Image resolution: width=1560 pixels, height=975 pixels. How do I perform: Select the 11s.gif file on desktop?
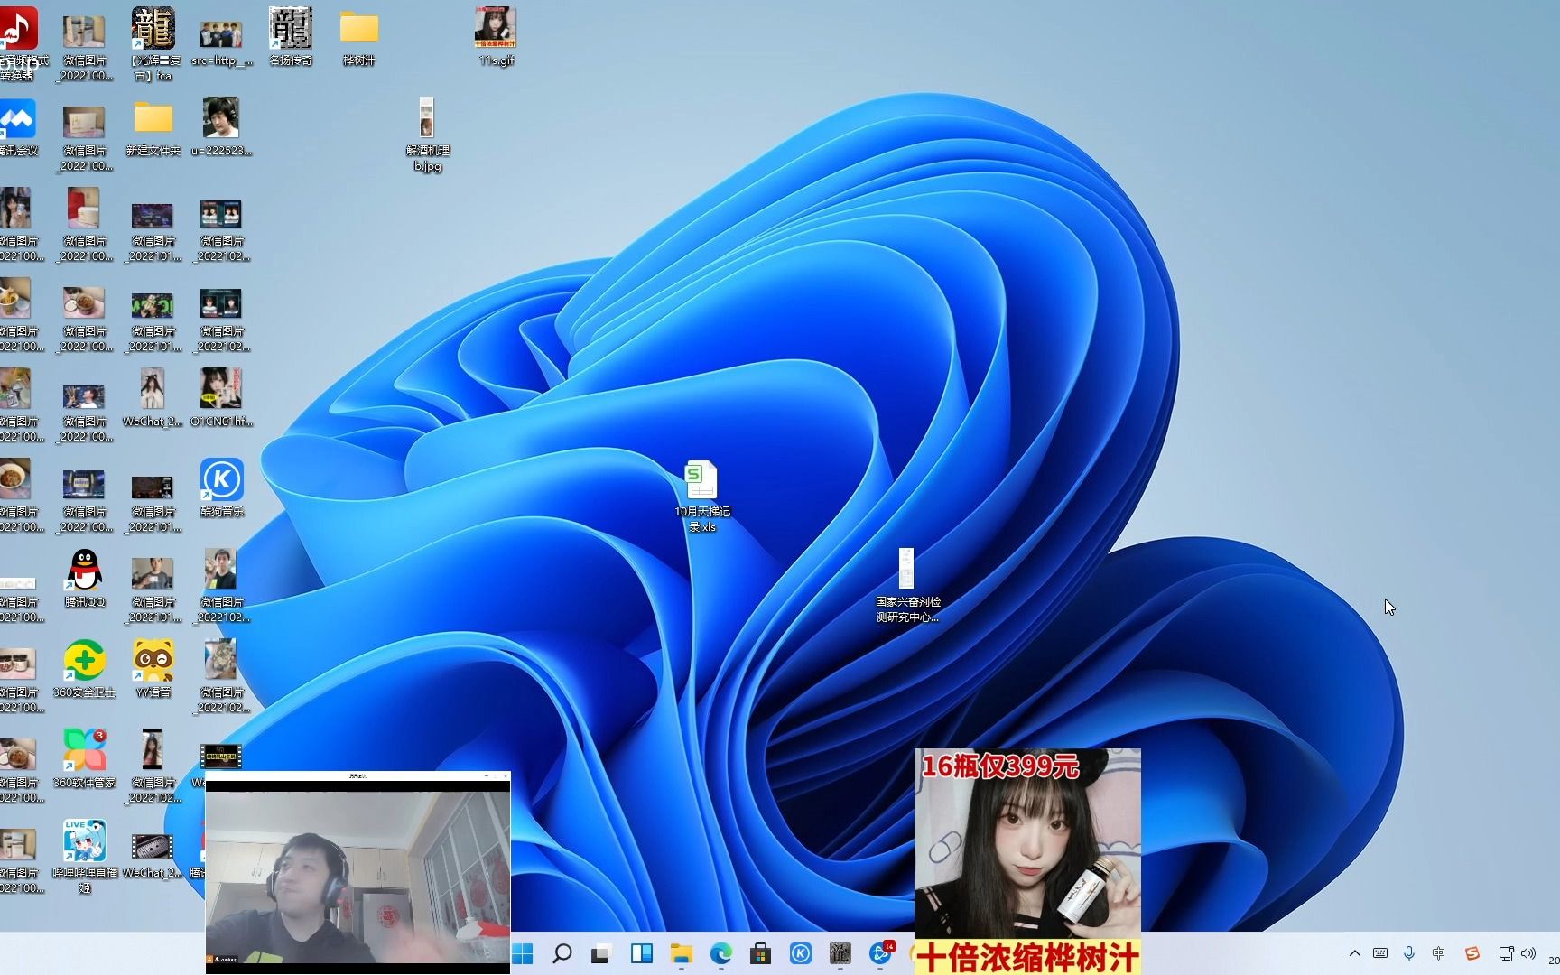pyautogui.click(x=496, y=36)
